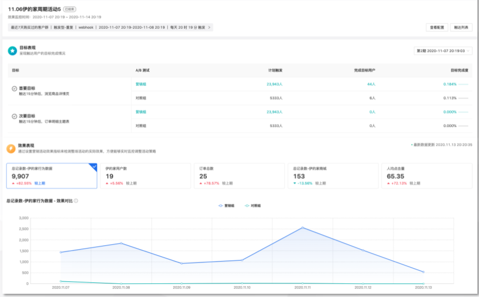Select the 人均点击量 metric card

click(x=426, y=176)
